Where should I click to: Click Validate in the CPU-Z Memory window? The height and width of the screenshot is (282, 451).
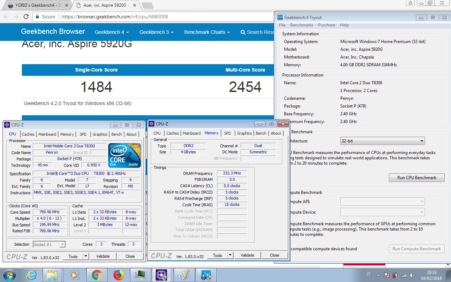pyautogui.click(x=247, y=255)
